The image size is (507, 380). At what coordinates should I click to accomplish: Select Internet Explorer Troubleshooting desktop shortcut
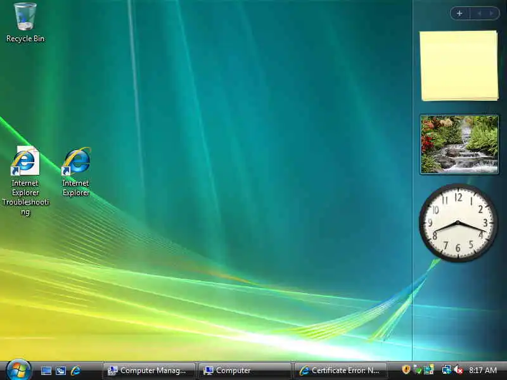click(x=25, y=181)
